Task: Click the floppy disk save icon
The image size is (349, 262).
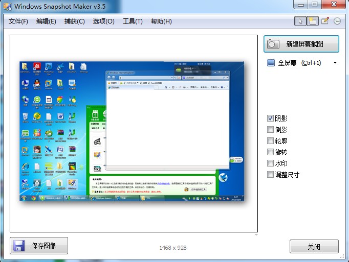Action: (19, 246)
